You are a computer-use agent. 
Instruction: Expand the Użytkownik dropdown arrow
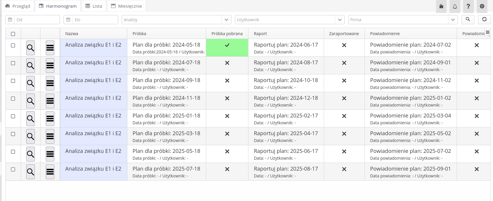point(340,20)
